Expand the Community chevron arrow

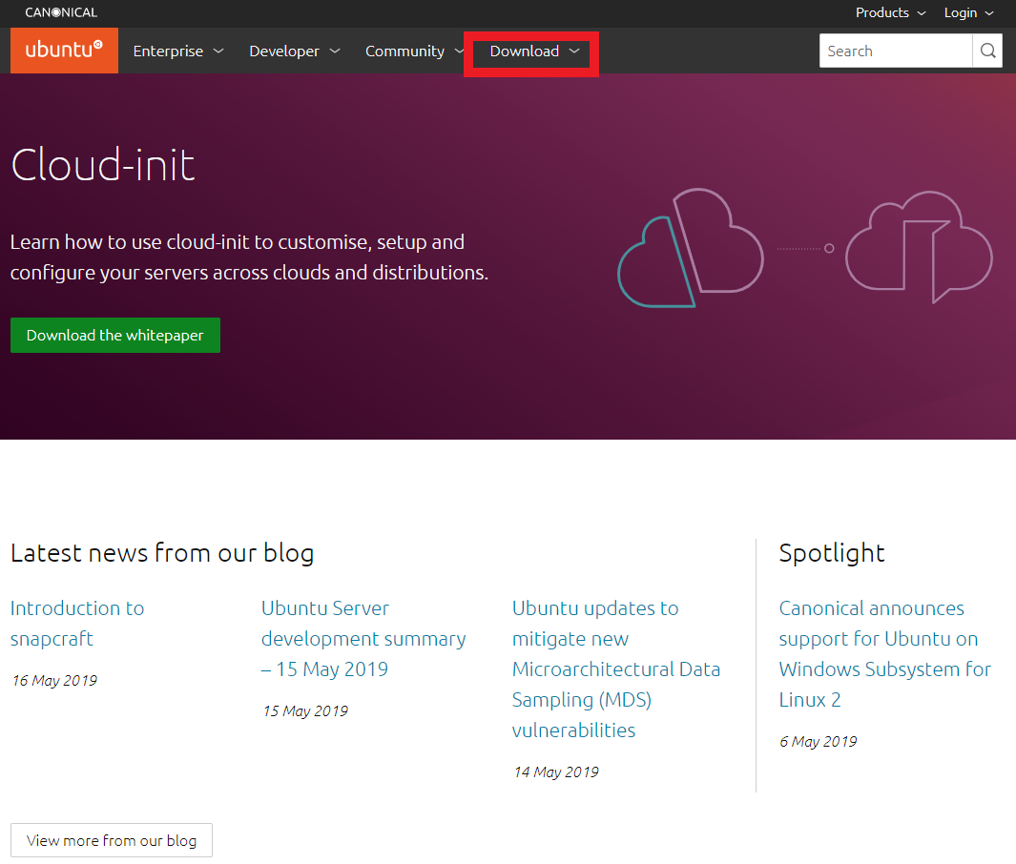(460, 51)
